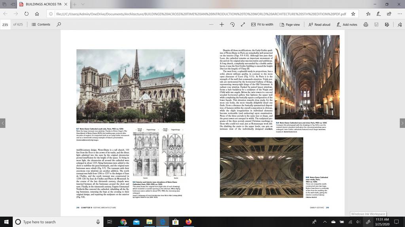Start Read aloud
Screen dimensions: 405x227
(x=319, y=24)
